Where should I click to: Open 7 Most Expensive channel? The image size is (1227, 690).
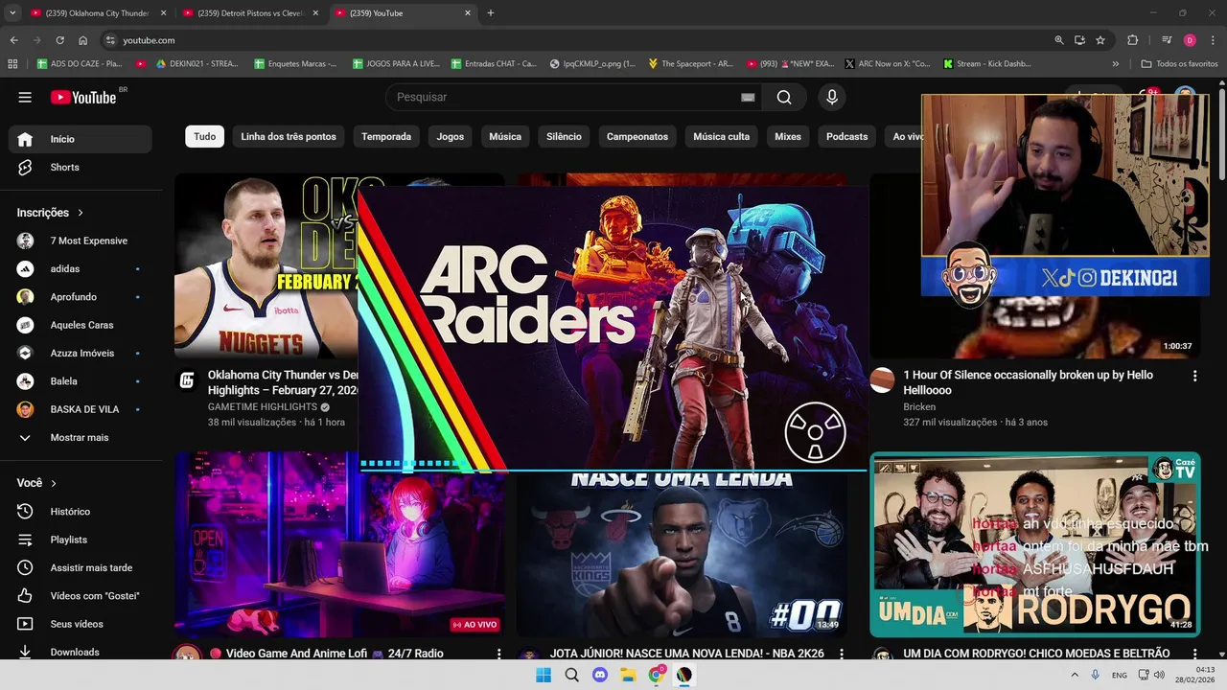[81, 241]
